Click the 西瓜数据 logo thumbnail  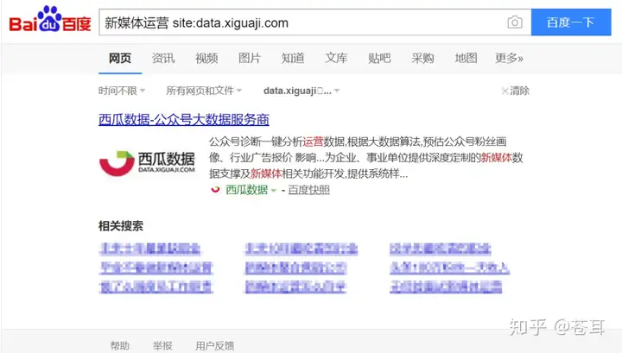147,163
